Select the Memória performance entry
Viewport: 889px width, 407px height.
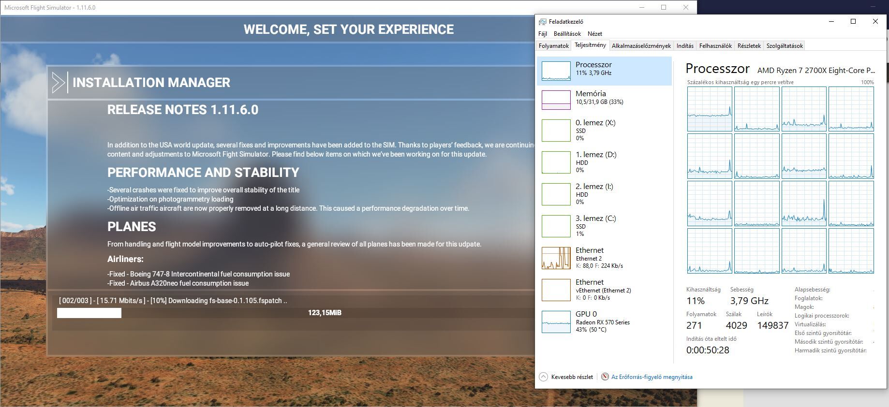[x=604, y=100]
